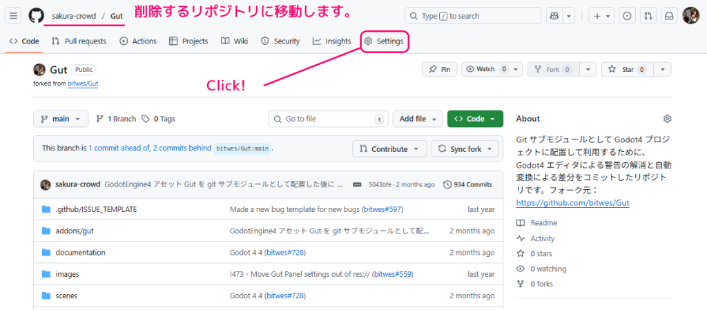Switch to the Insights tab
Screen dimensions: 707x310
coord(332,41)
